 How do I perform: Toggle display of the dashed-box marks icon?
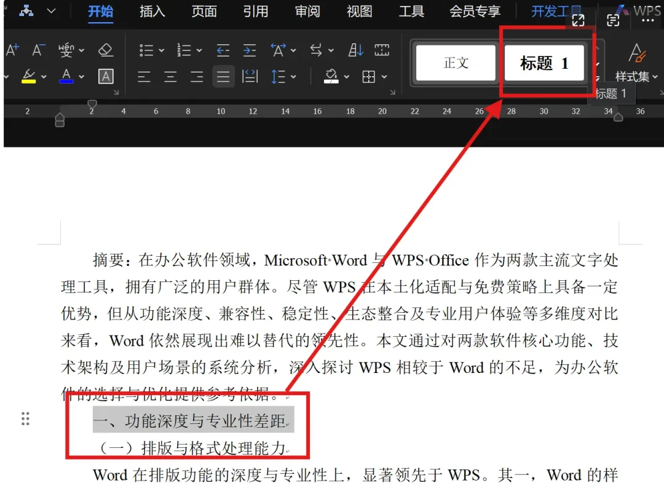[382, 50]
